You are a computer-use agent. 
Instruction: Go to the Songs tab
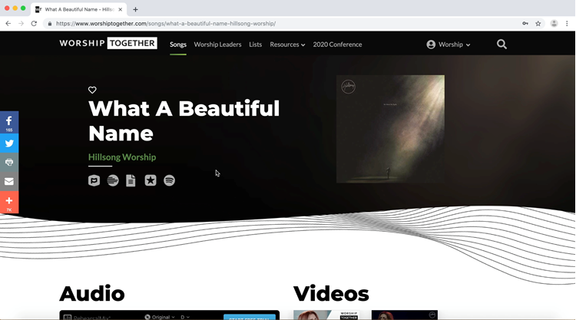(x=178, y=45)
